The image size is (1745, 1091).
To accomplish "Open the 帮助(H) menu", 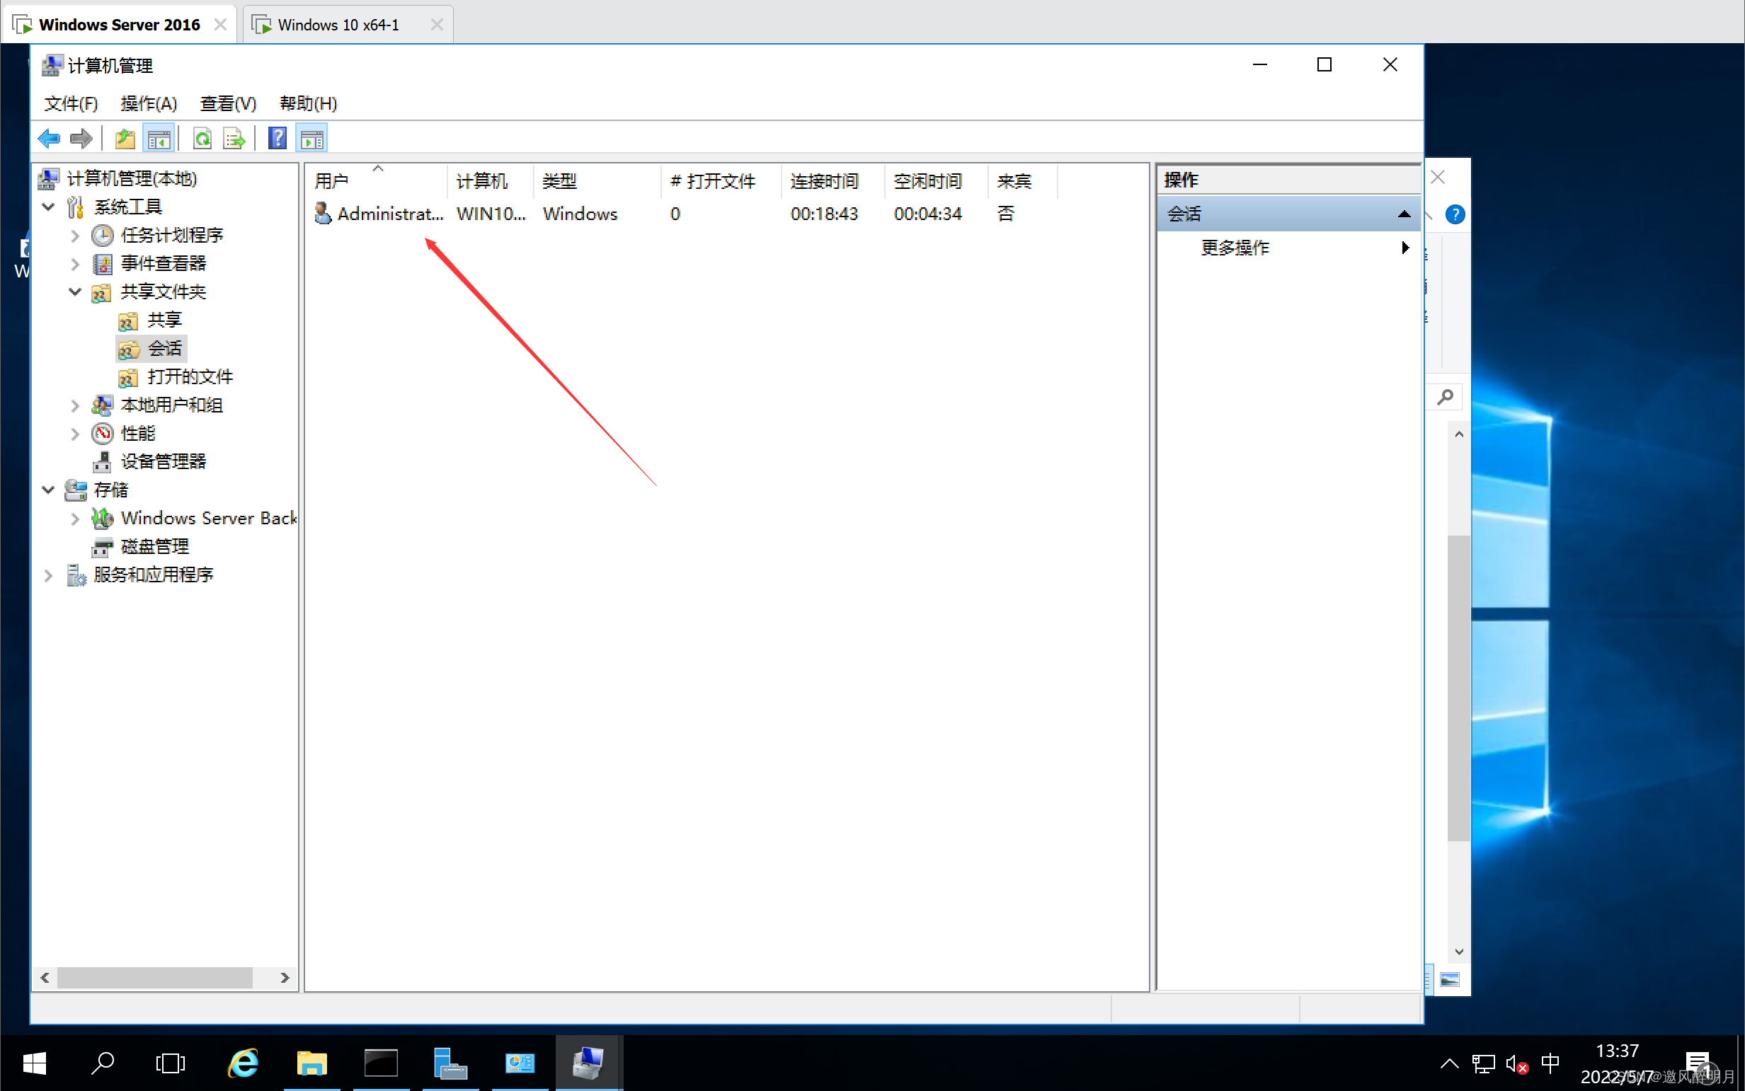I will click(308, 103).
